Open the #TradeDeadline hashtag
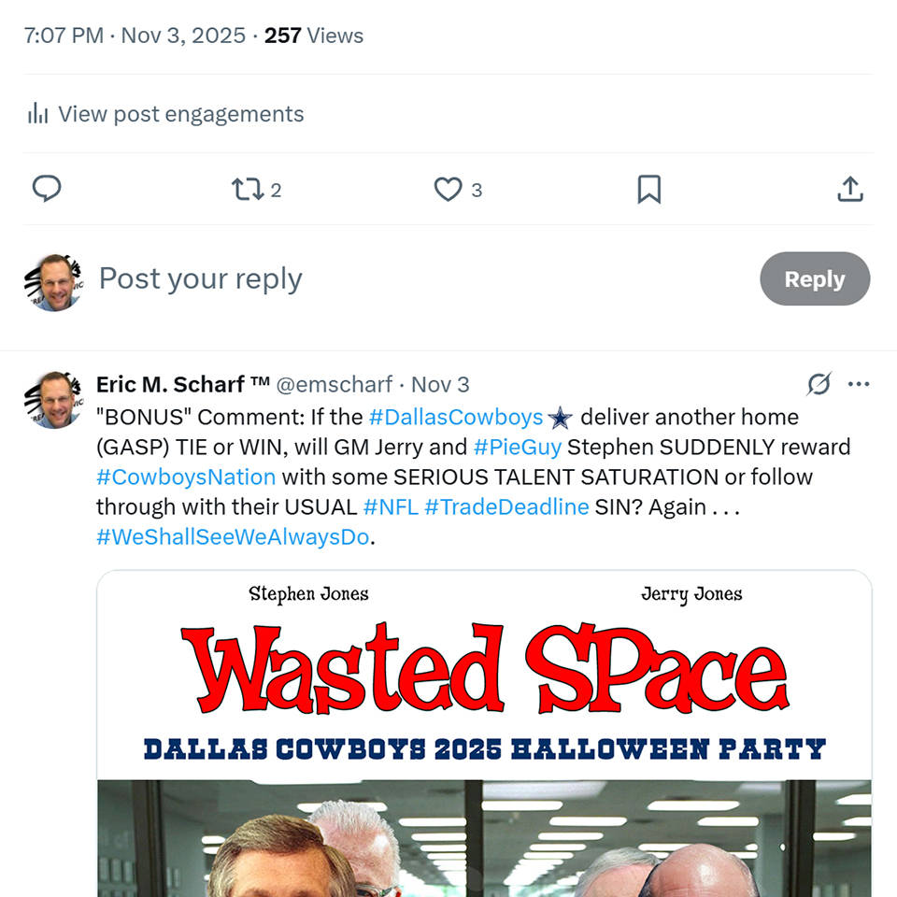Image resolution: width=897 pixels, height=897 pixels. tap(506, 506)
